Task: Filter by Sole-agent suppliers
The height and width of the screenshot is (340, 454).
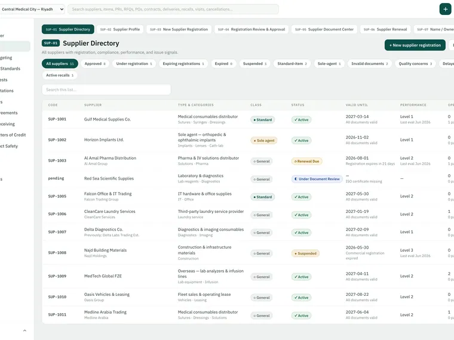Action: pos(329,64)
